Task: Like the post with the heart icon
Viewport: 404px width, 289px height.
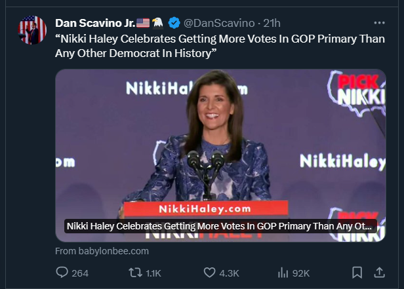Action: [x=210, y=273]
